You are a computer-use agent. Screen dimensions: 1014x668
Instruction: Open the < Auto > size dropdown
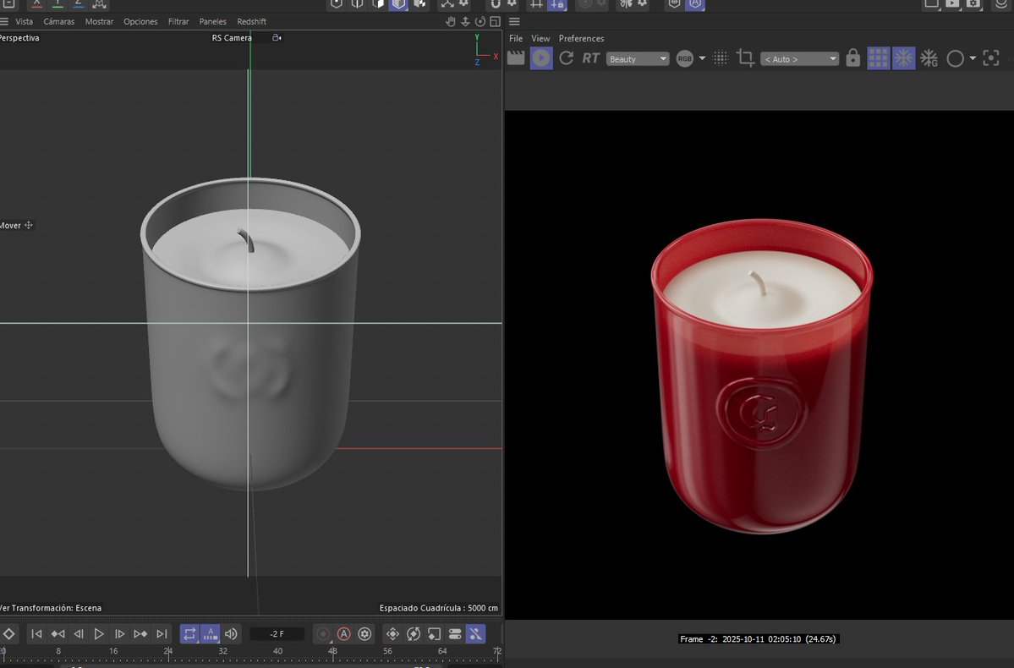800,59
